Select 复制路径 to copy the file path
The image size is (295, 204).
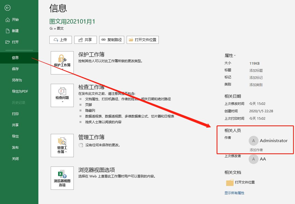pyautogui.click(x=112, y=40)
